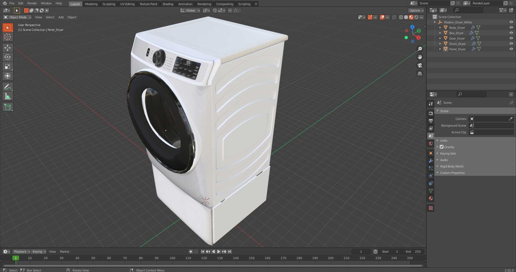Expand Panel_Dryer in outliner

[440, 49]
